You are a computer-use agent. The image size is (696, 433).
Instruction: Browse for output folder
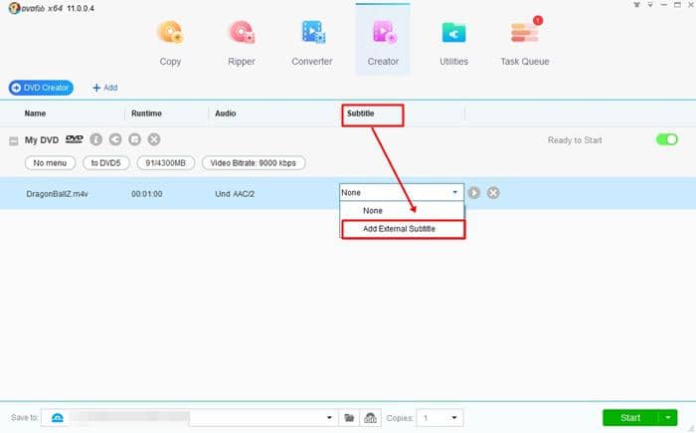click(349, 418)
